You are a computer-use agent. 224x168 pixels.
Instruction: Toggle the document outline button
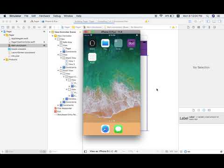pos(85,151)
